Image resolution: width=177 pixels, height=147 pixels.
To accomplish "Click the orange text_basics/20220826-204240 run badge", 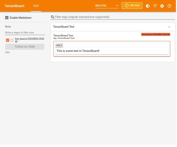I will pyautogui.click(x=156, y=34).
